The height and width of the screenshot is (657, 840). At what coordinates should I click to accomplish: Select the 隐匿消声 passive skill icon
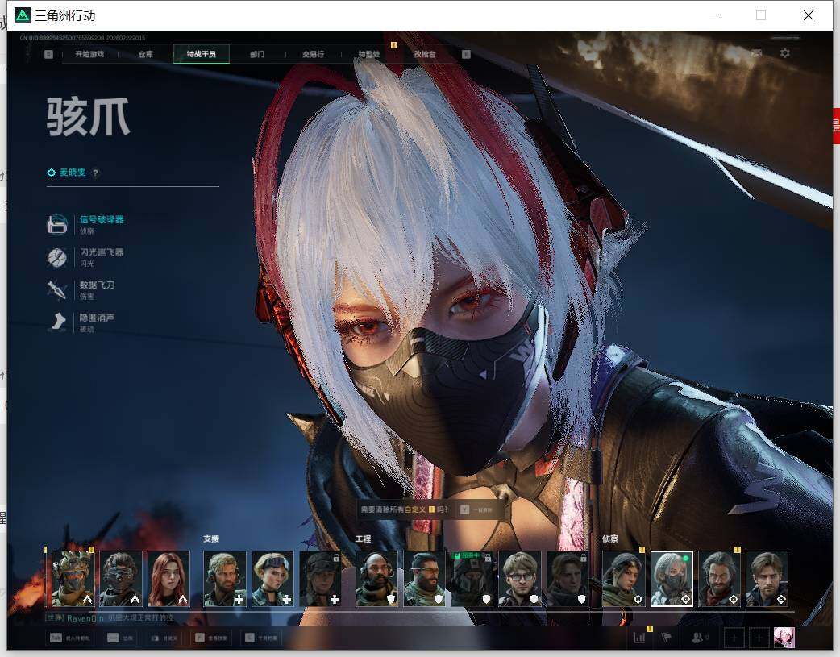coord(56,322)
